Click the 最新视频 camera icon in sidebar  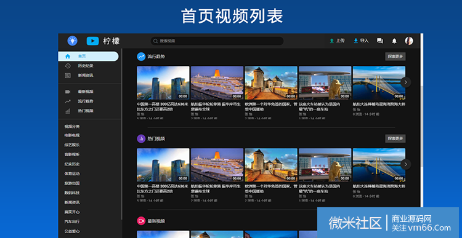68,92
